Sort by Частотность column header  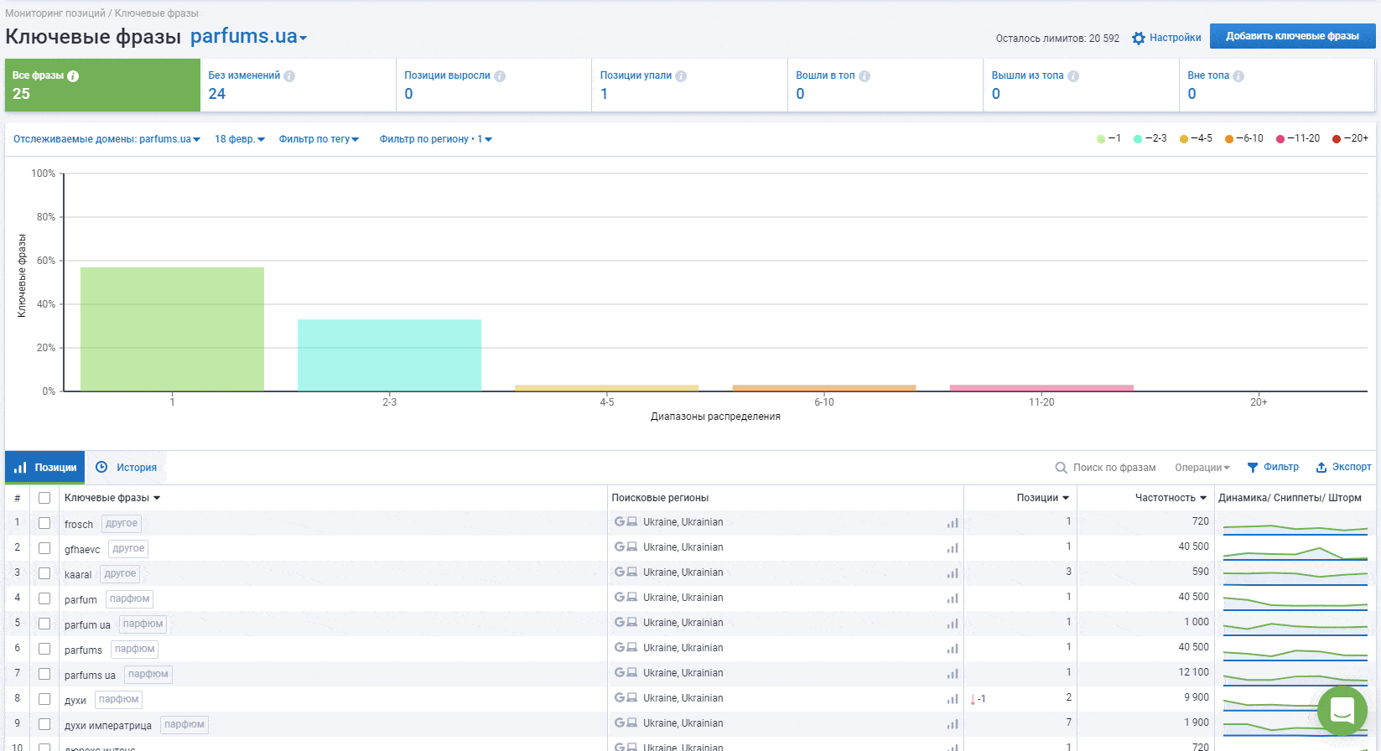click(x=1171, y=498)
